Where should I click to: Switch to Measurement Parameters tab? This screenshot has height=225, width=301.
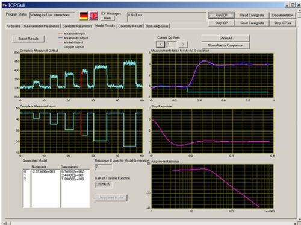pyautogui.click(x=42, y=26)
